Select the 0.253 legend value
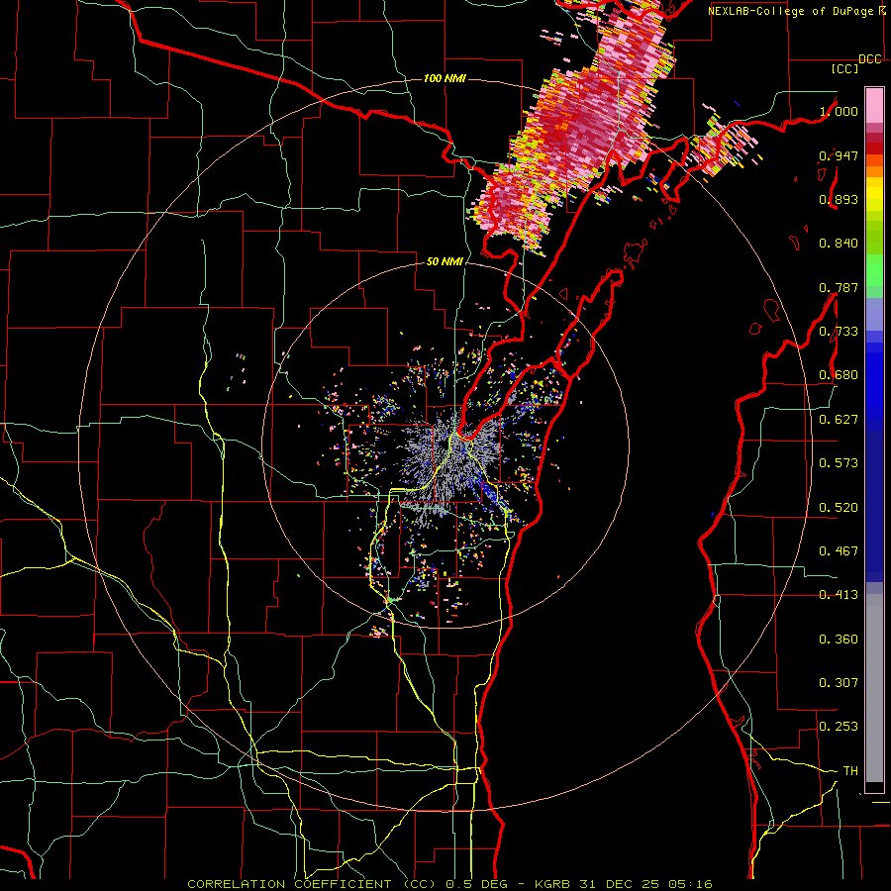The image size is (891, 891). (x=839, y=727)
